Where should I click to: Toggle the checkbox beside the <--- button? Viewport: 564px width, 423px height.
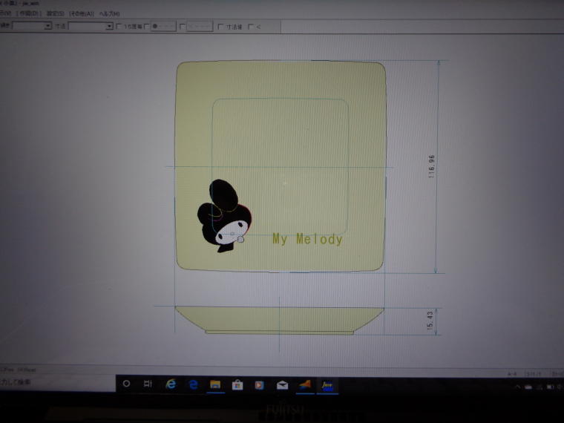182,27
